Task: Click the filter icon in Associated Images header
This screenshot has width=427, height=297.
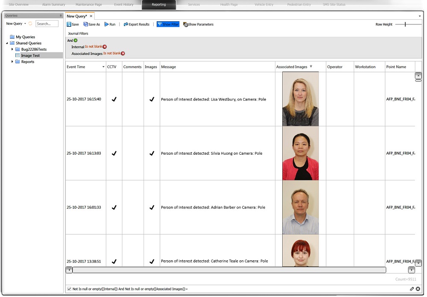Action: pyautogui.click(x=311, y=66)
